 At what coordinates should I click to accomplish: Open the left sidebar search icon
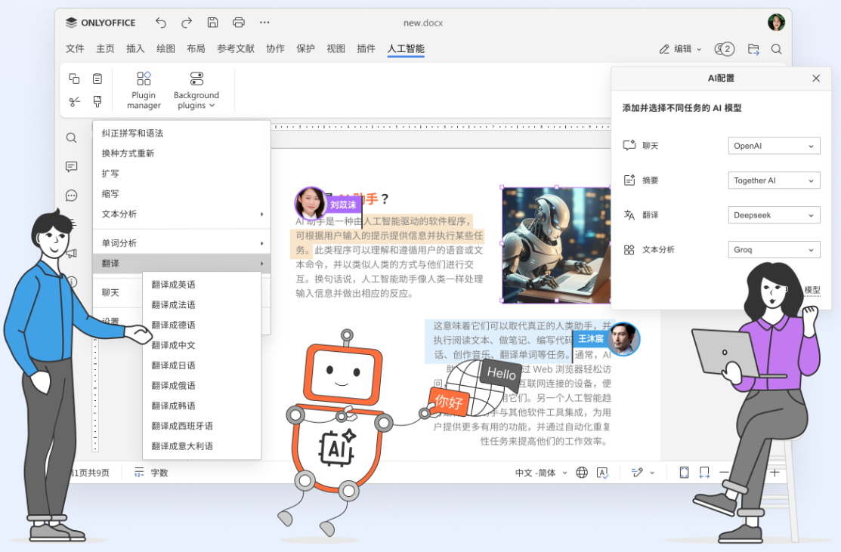[71, 137]
